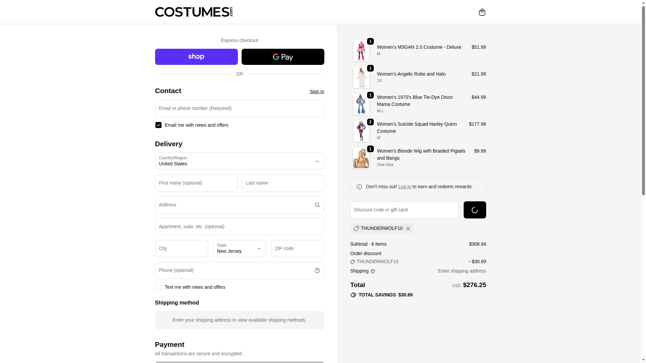Remove the THUNDERWOLF10 discount code
646x363 pixels.
point(408,229)
